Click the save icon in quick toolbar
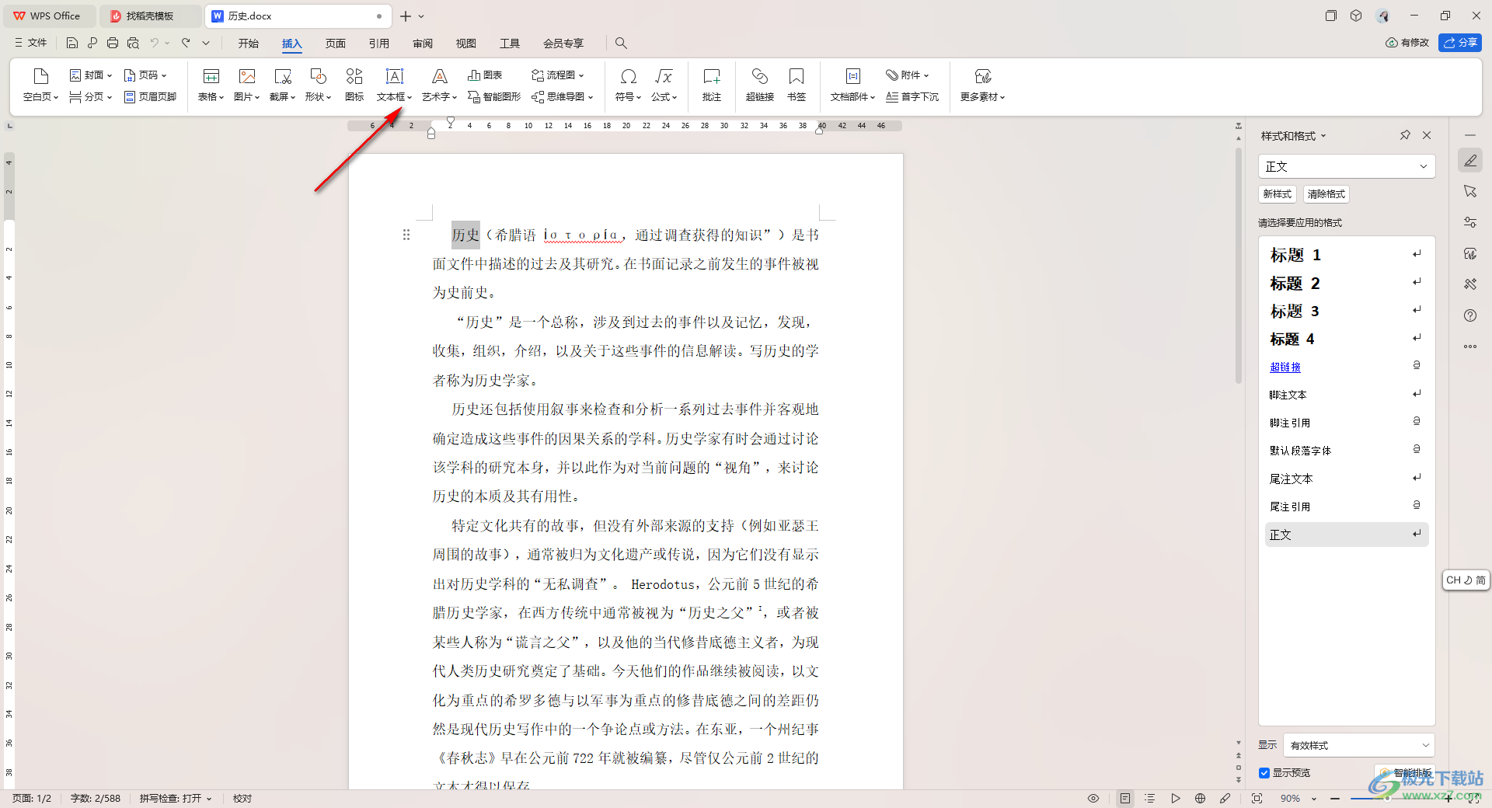1492x808 pixels. tap(72, 44)
